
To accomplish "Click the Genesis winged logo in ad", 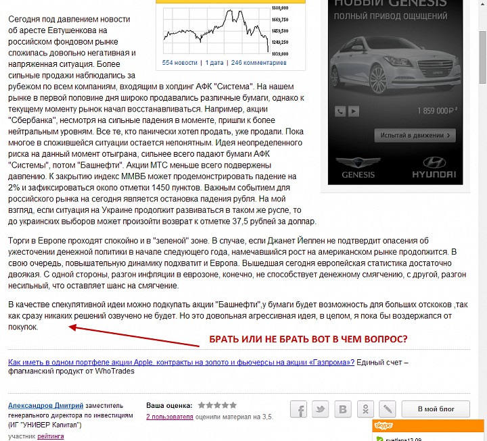I will [358, 167].
